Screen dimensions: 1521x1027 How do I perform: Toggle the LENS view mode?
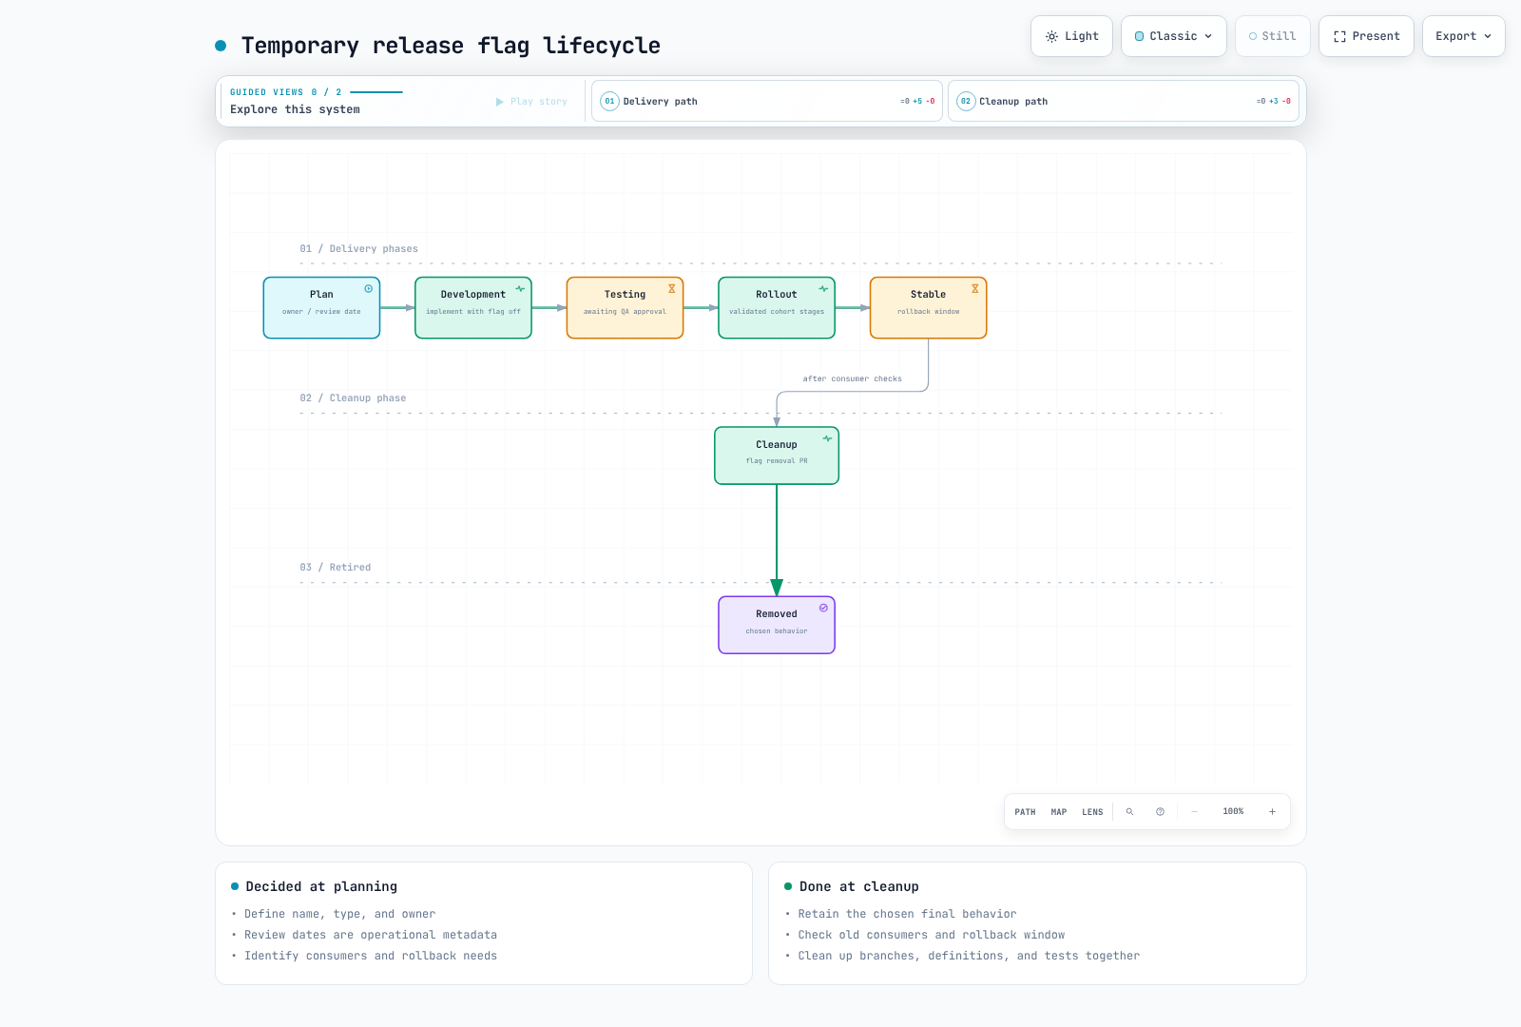(1092, 812)
